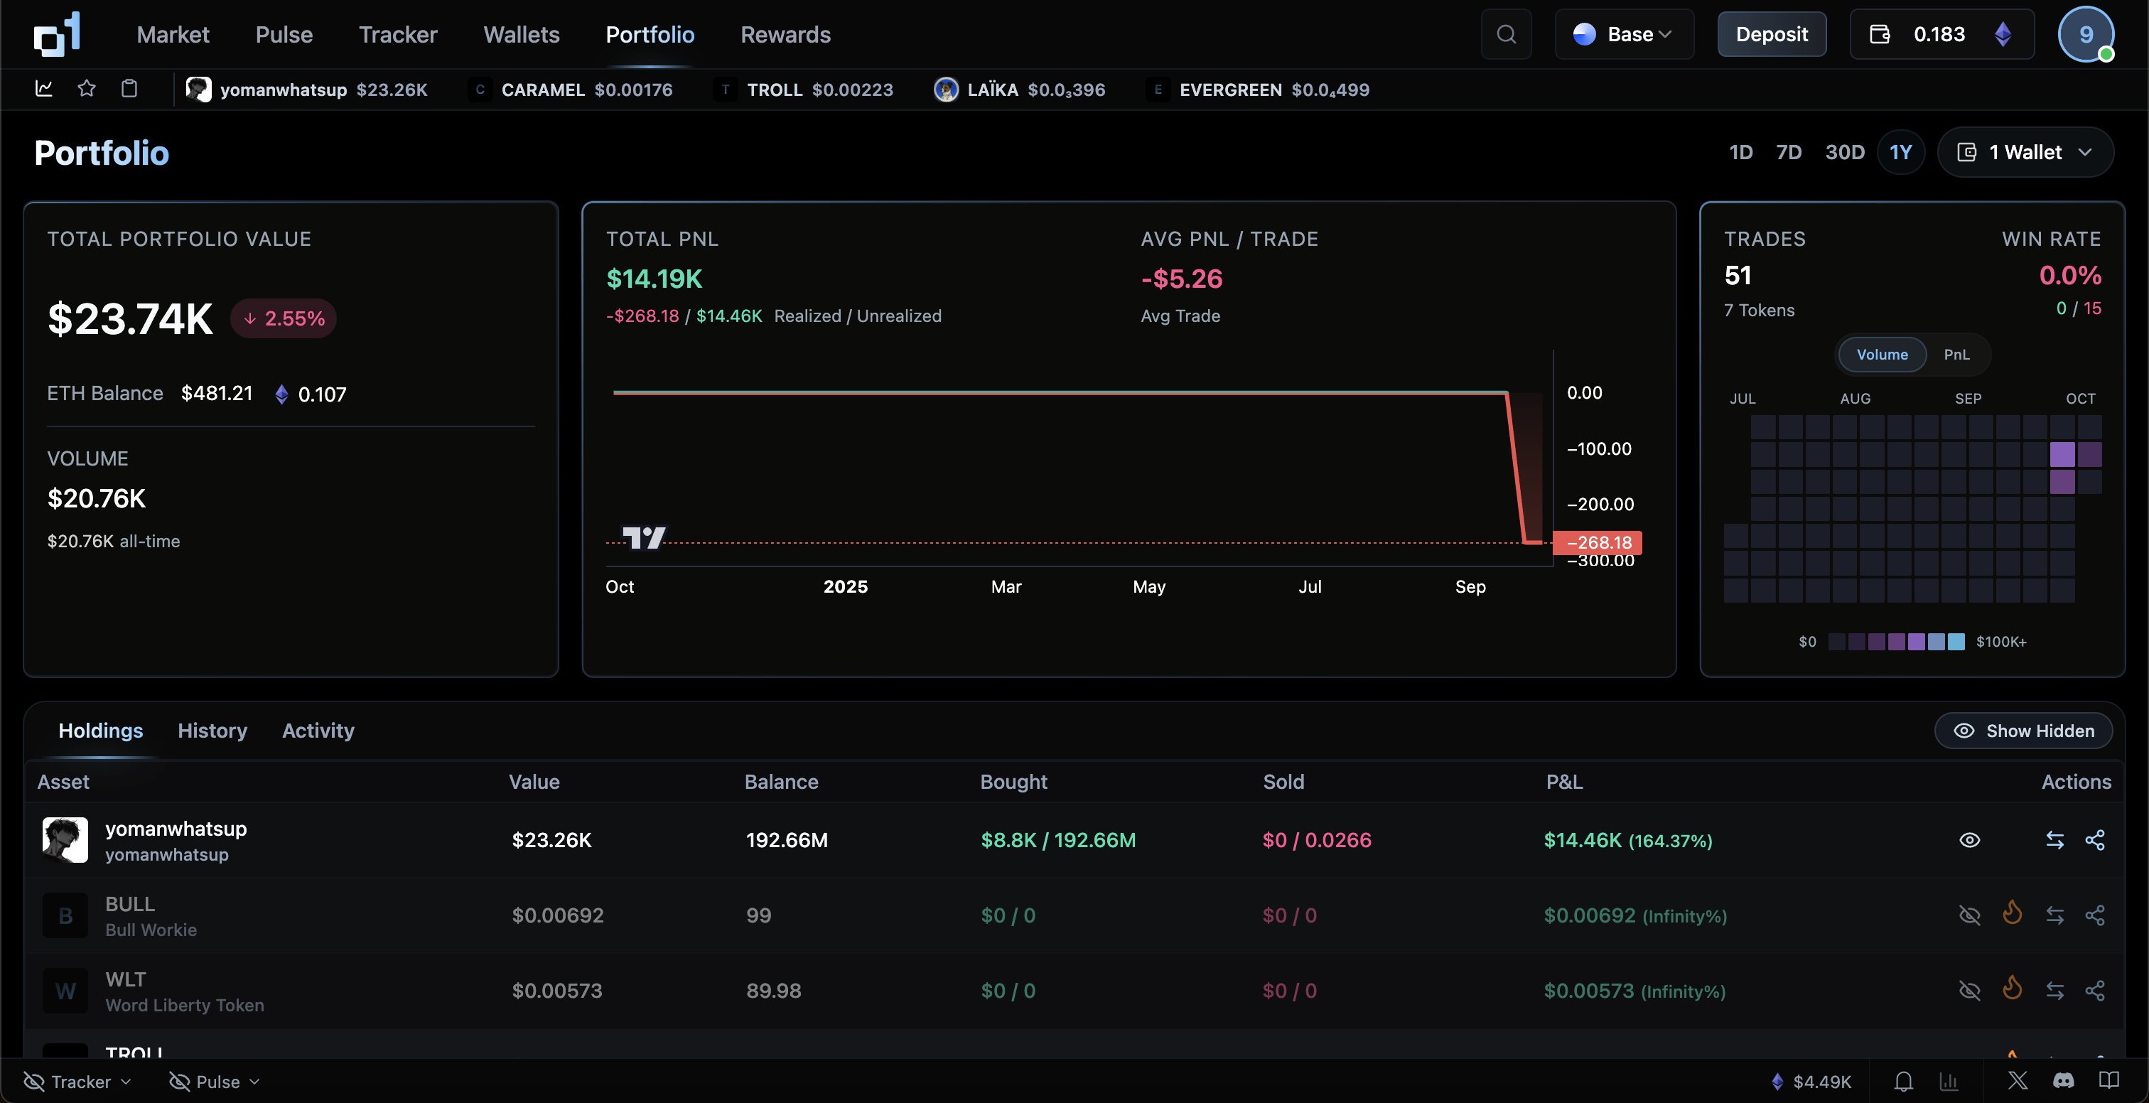The height and width of the screenshot is (1103, 2149).
Task: Open the 1 Wallet selector dropdown
Action: click(2025, 152)
